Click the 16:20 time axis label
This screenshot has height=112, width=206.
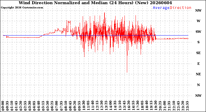tap(129, 106)
